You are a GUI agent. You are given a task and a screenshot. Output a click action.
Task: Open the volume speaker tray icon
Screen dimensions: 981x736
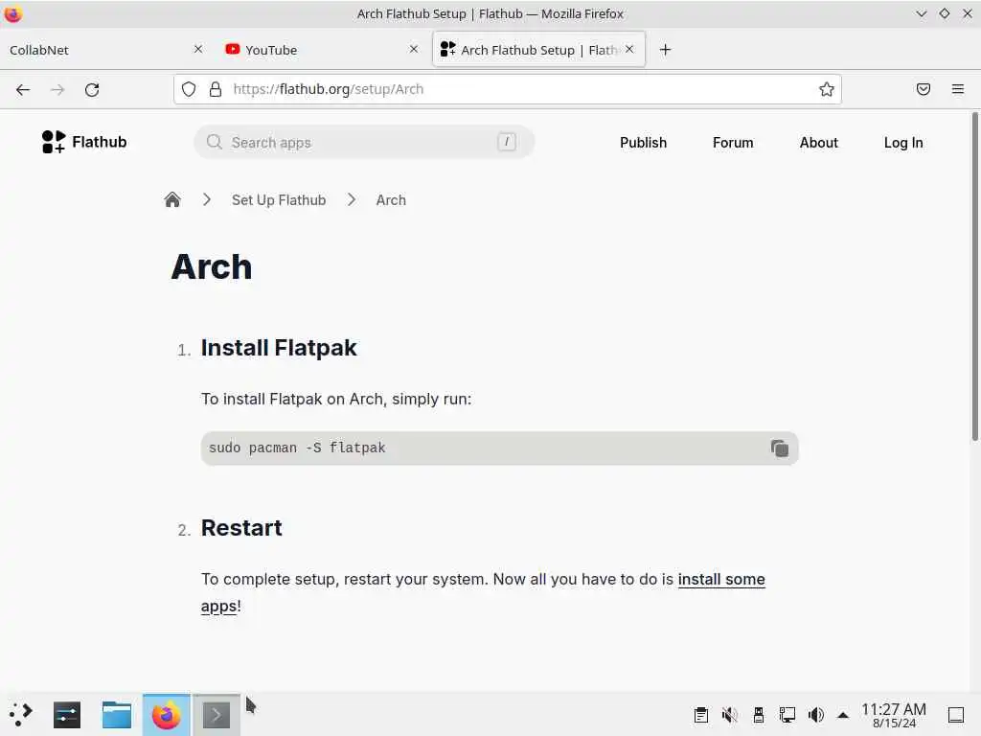tap(816, 715)
